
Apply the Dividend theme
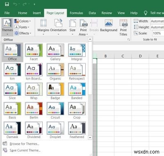click(x=34, y=130)
